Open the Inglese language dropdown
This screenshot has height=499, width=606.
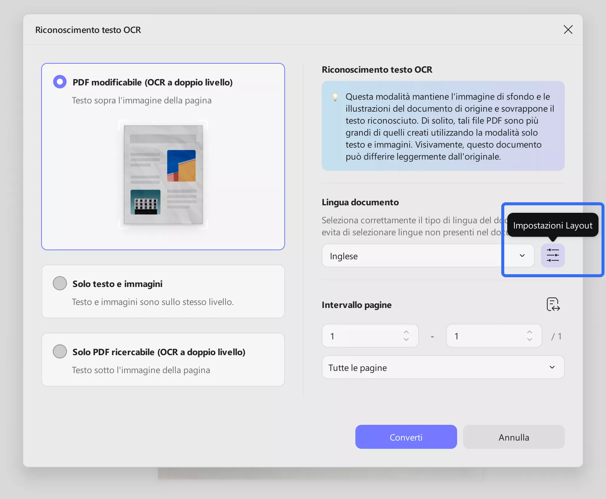click(x=411, y=255)
